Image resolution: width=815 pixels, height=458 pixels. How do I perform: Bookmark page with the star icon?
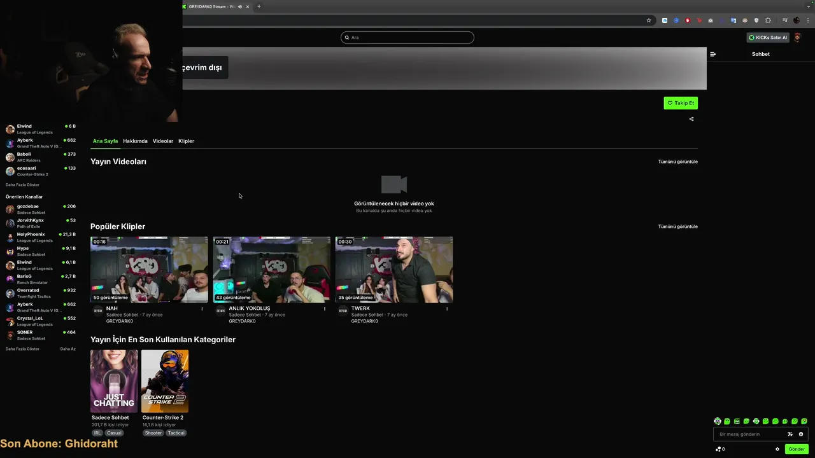[649, 20]
